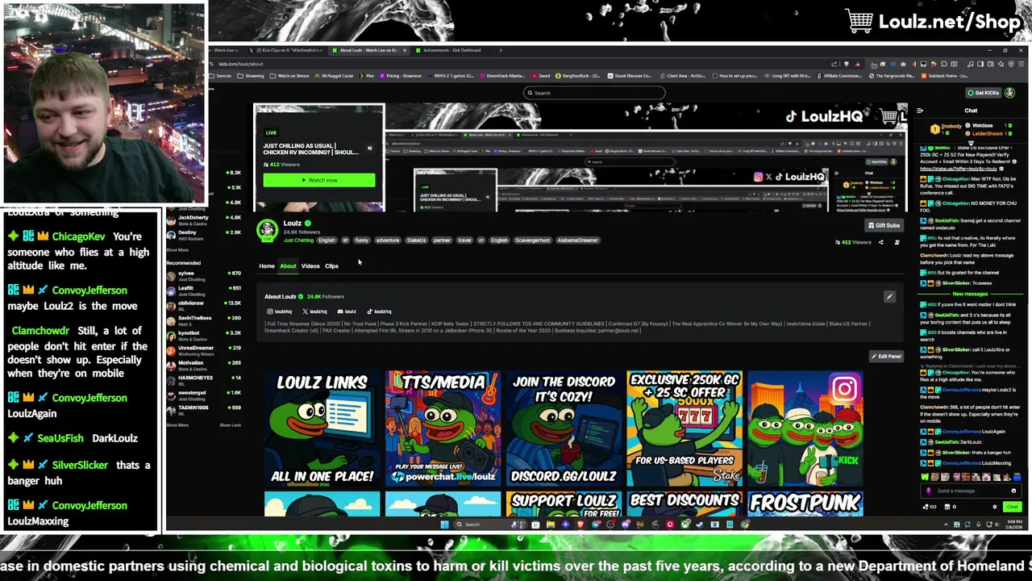
Task: Switch to the Videos tab
Action: [x=310, y=265]
